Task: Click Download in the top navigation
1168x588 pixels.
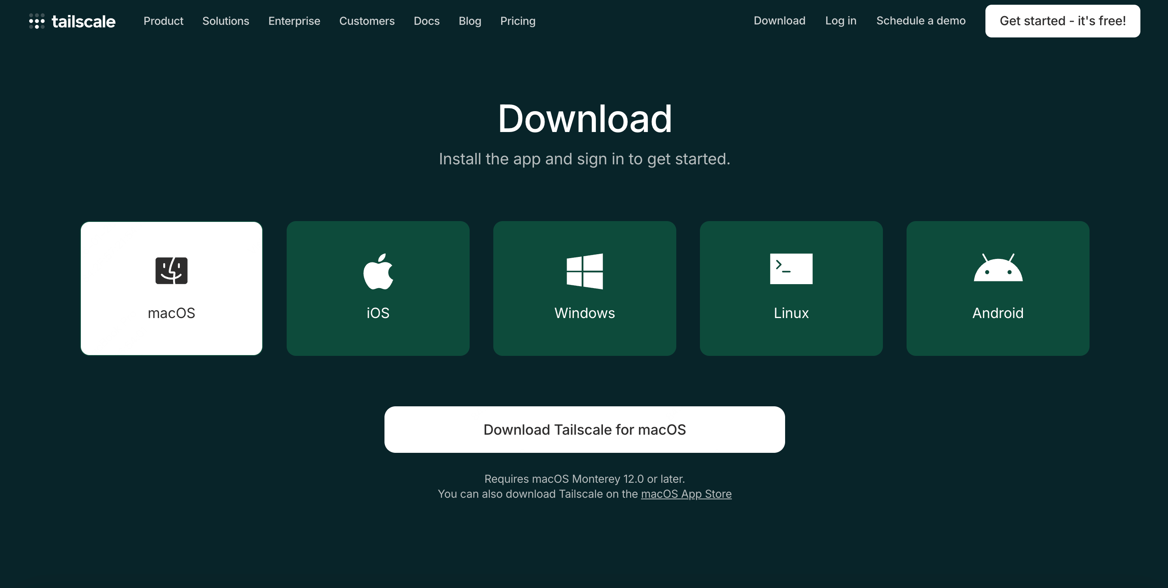Action: click(780, 21)
